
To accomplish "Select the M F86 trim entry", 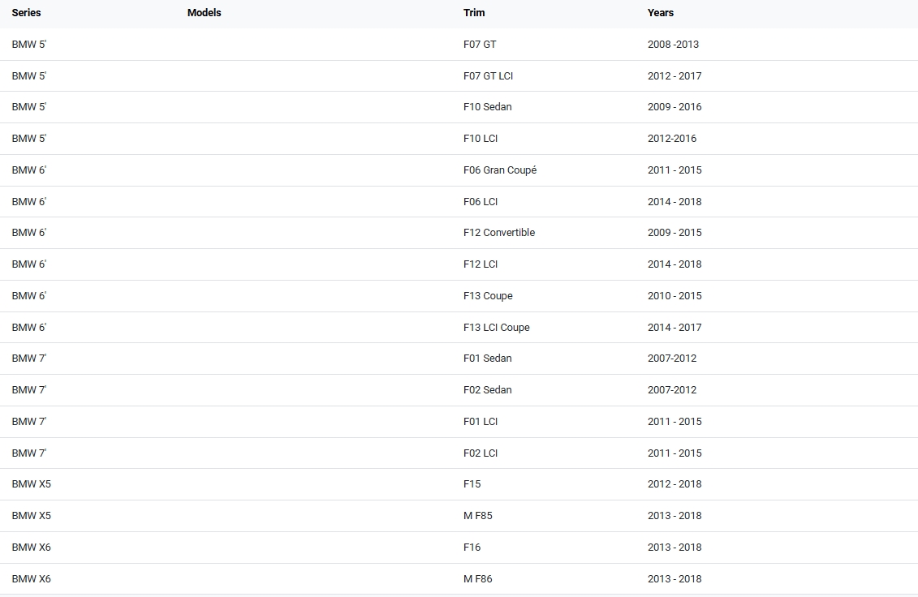I will pyautogui.click(x=477, y=579).
